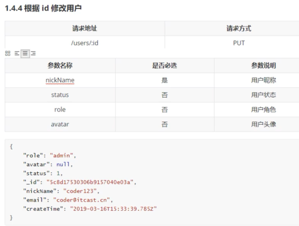The image size is (299, 226).
Task: Click the 请求方式 header cell
Action: 239,29
